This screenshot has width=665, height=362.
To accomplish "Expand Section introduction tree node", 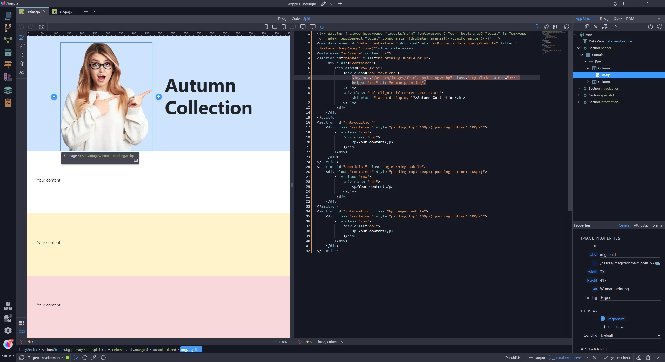I will tap(578, 89).
